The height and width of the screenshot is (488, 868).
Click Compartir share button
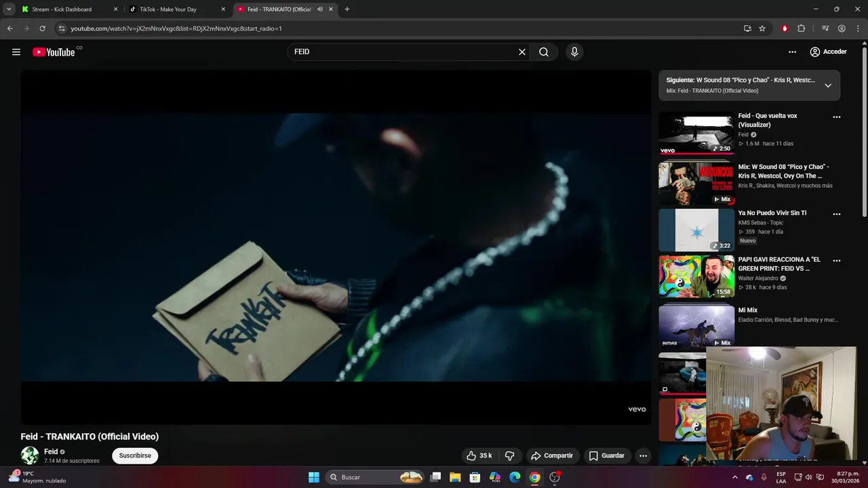pos(552,455)
